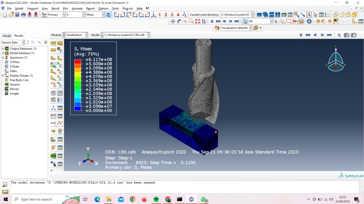Image resolution: width=364 pixels, height=204 pixels.
Task: Open a file with the folder icon
Action: pos(11,15)
